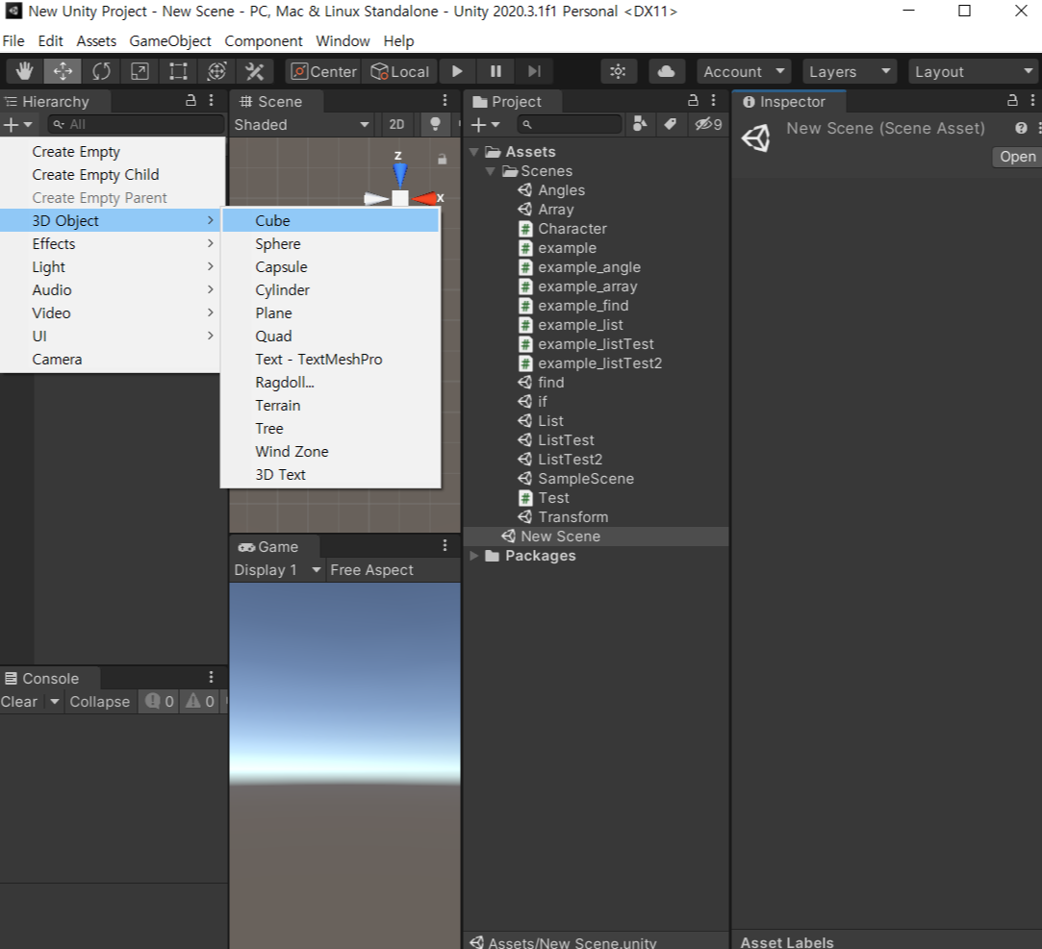Toggle console warning count filter
The width and height of the screenshot is (1042, 949).
click(x=199, y=701)
